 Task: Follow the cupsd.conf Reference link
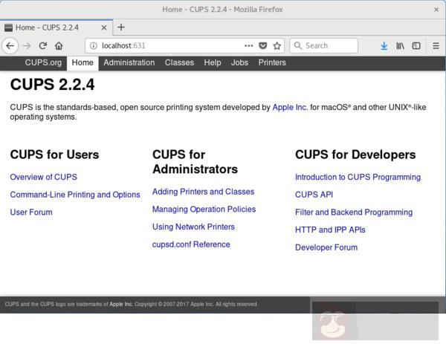[x=191, y=244]
